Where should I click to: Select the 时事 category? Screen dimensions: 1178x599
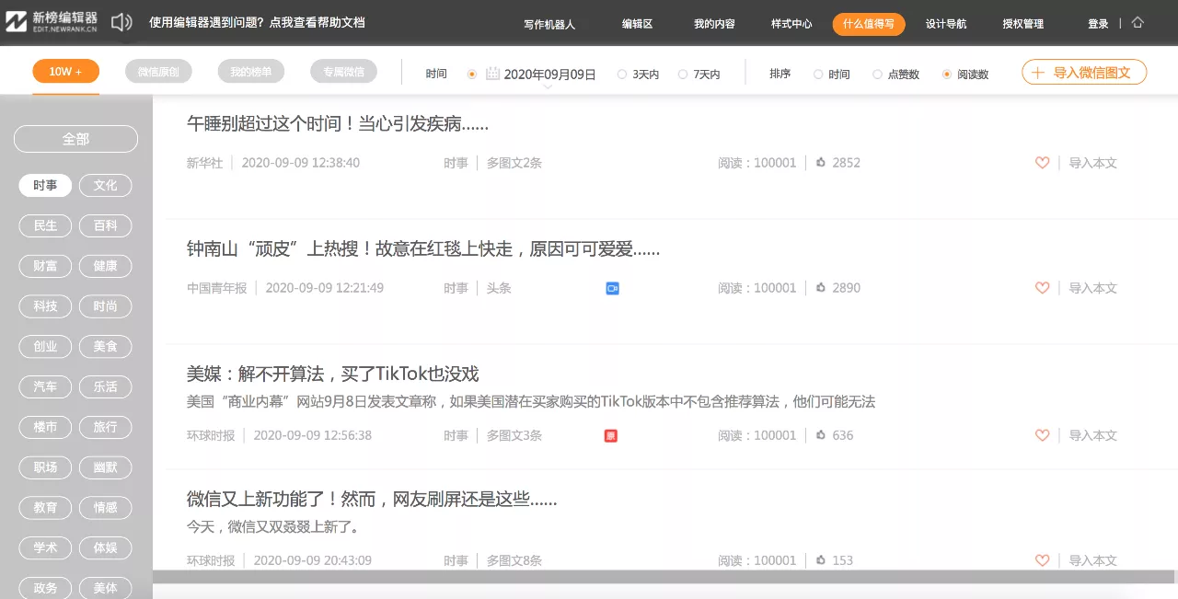click(45, 185)
